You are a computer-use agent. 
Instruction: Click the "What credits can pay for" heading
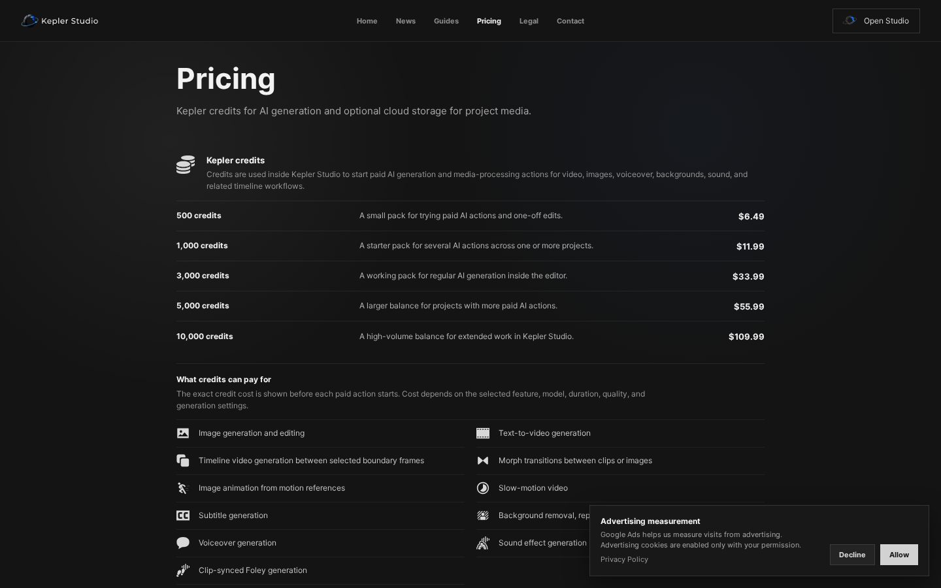(223, 380)
